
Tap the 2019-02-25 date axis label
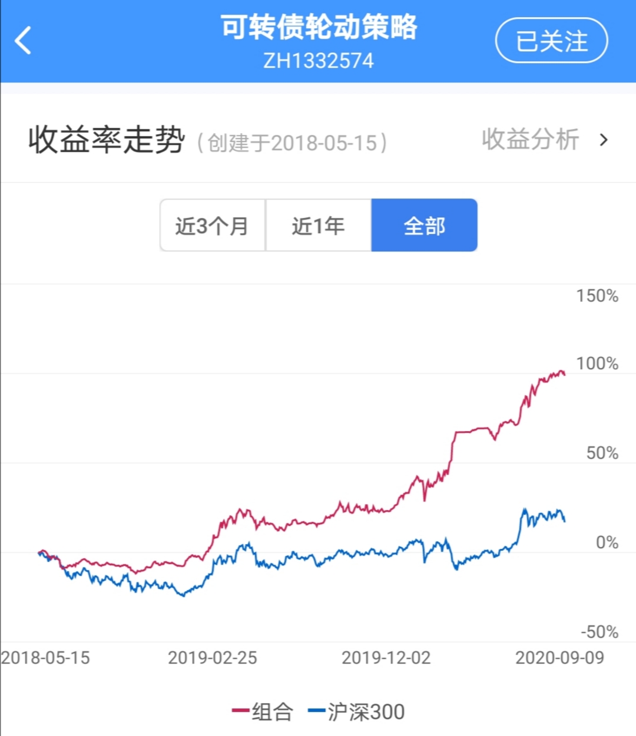point(213,658)
